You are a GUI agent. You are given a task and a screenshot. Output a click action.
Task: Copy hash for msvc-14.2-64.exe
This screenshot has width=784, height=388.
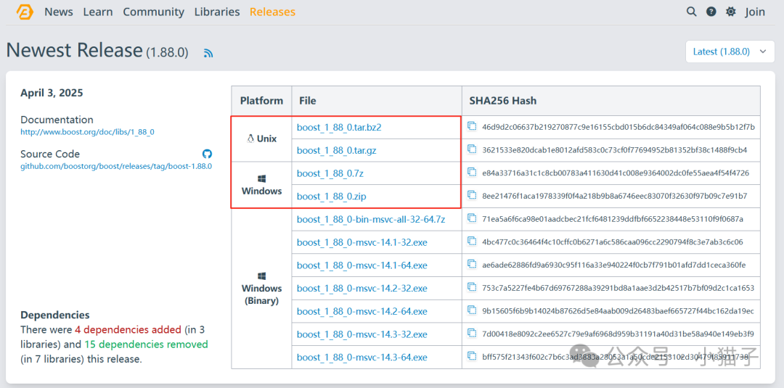(472, 310)
